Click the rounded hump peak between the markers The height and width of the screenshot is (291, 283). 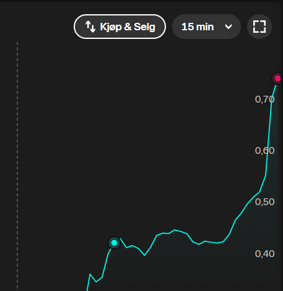[175, 230]
